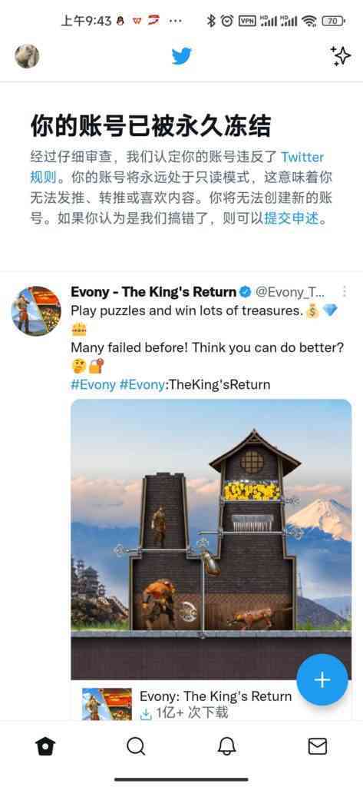The image size is (363, 787).
Task: Open the first #Evony hashtag
Action: [94, 384]
